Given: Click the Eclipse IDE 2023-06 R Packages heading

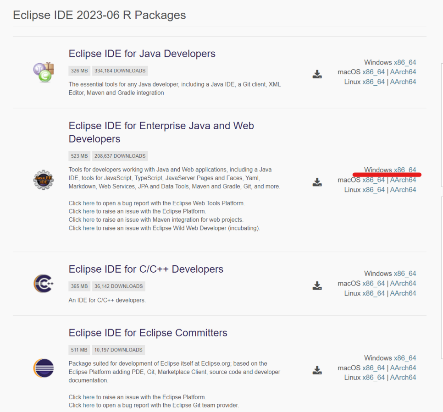Looking at the screenshot, I should [100, 15].
